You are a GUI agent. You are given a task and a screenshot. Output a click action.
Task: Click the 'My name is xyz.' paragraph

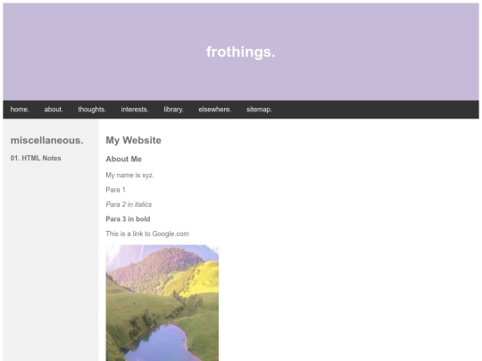[x=129, y=176]
